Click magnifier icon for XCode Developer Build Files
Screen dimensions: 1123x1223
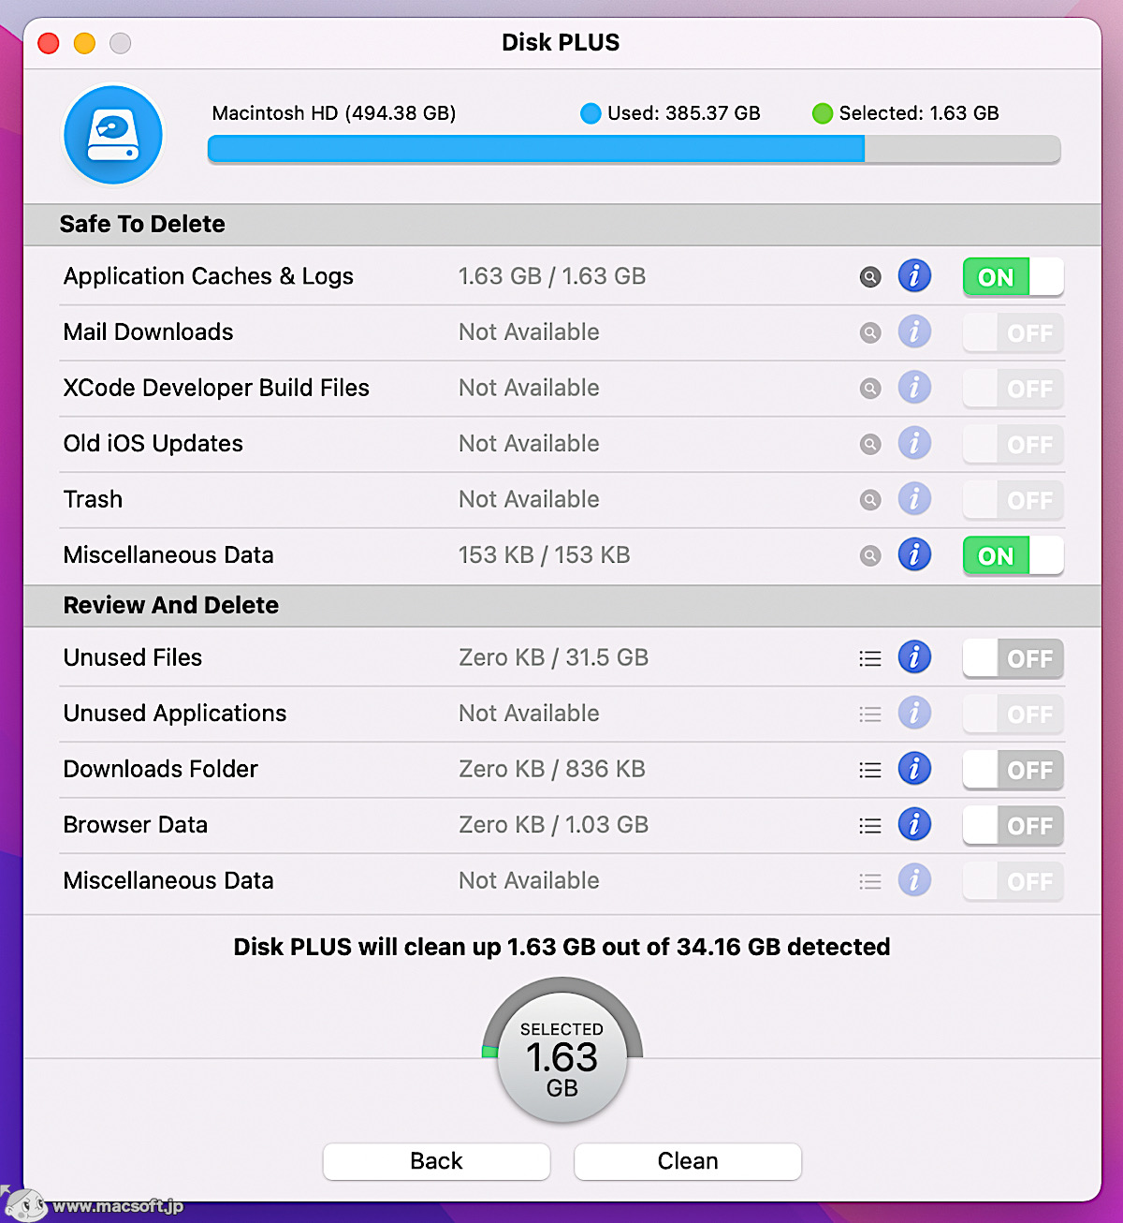coord(870,389)
